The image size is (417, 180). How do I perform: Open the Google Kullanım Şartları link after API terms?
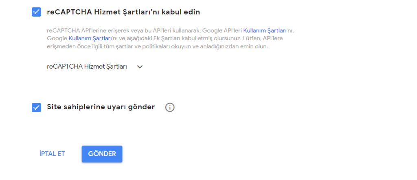90,38
